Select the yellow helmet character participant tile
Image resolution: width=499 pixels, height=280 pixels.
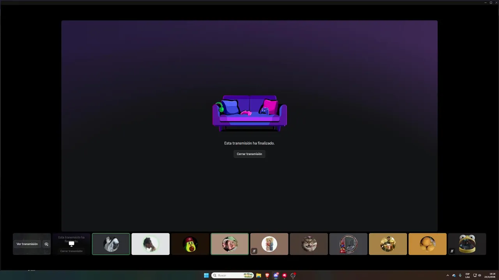coord(467,244)
